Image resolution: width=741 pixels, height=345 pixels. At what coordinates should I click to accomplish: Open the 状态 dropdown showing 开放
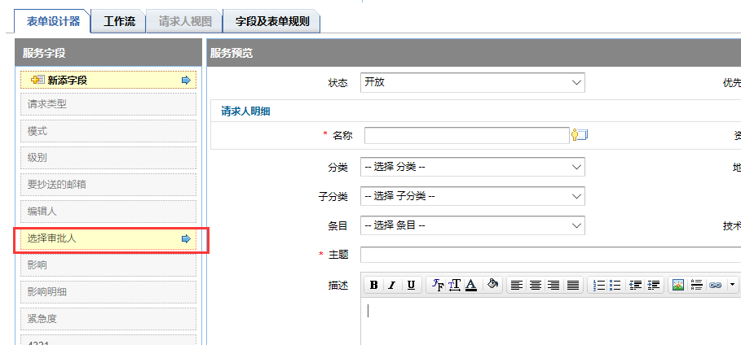pyautogui.click(x=473, y=82)
